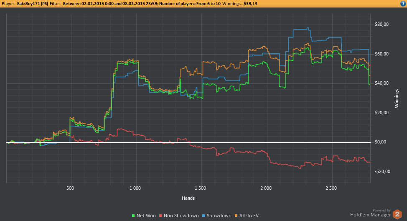Toggle the Showdown blue legend swatch
This screenshot has width=407, height=221.
[203, 216]
